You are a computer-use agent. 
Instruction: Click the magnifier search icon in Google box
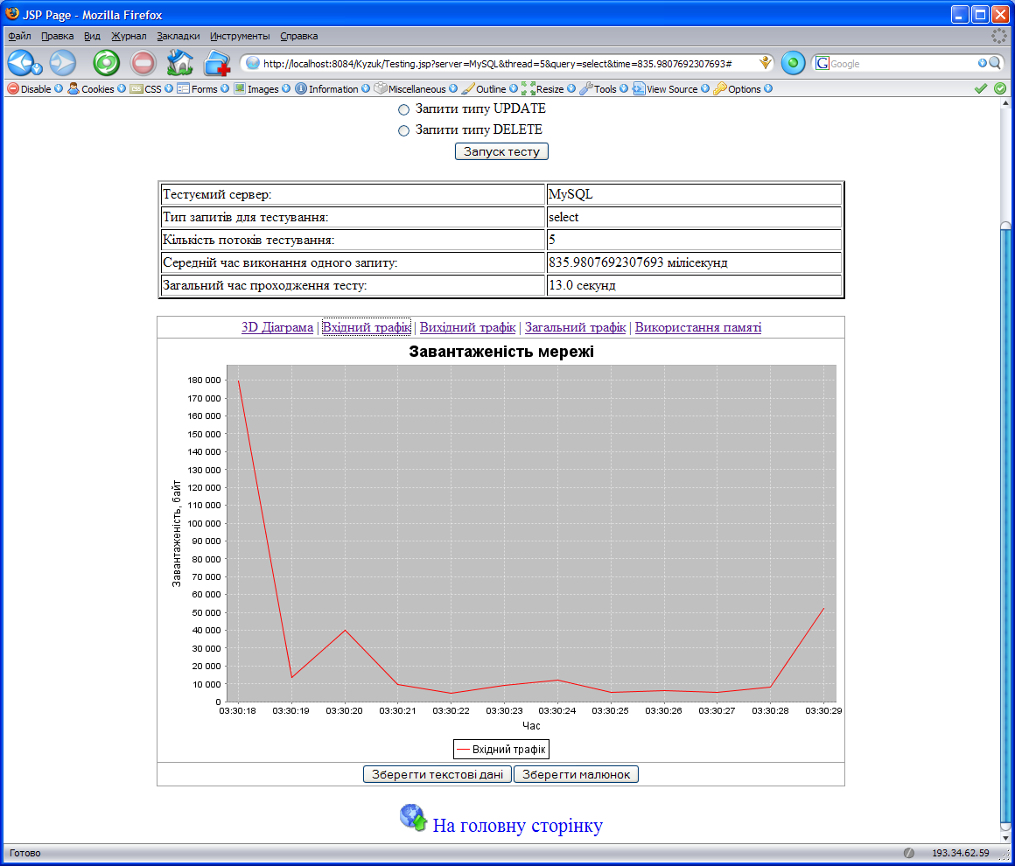click(995, 63)
